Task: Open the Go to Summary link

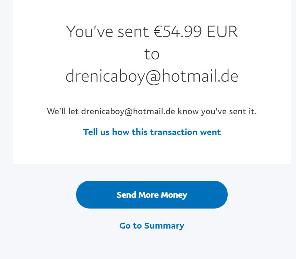Action: click(x=152, y=226)
